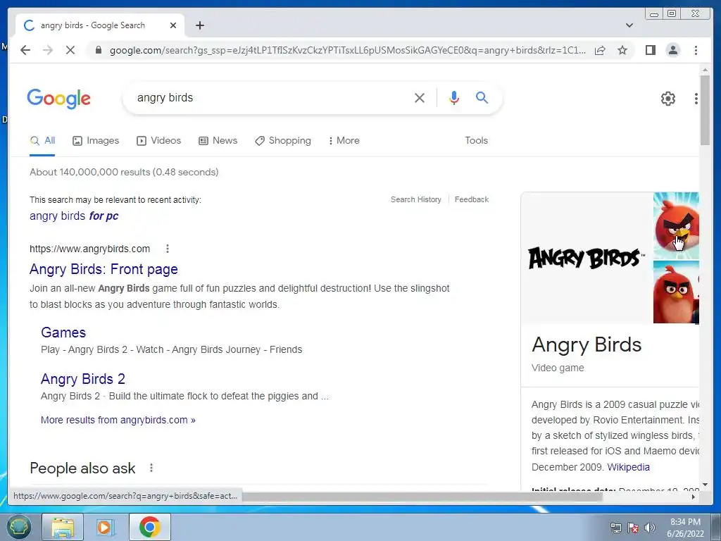Image resolution: width=721 pixels, height=541 pixels.
Task: Click the vertical scrollbar thumb
Action: 705,109
